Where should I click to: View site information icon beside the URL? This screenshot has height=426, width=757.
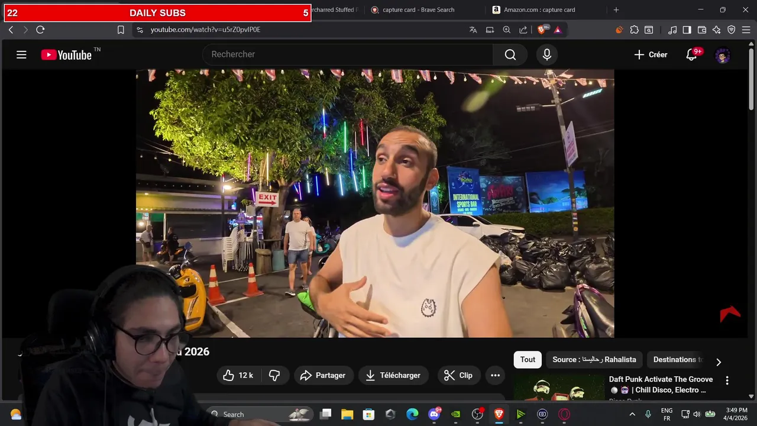[x=140, y=30]
